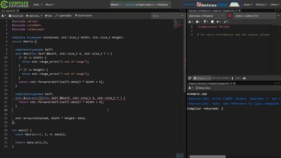Viewport: 281px width, 158px height.
Task: Open the compiler options dropdown arrow
Action: coord(278,16)
